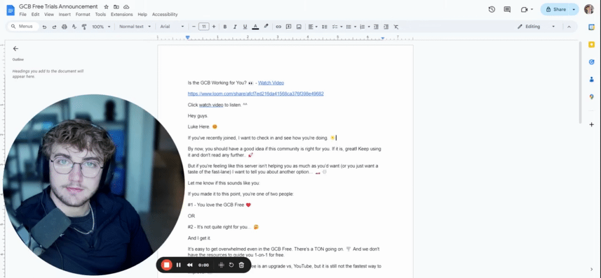
Task: Open the 100% zoom dropdown
Action: tap(101, 27)
